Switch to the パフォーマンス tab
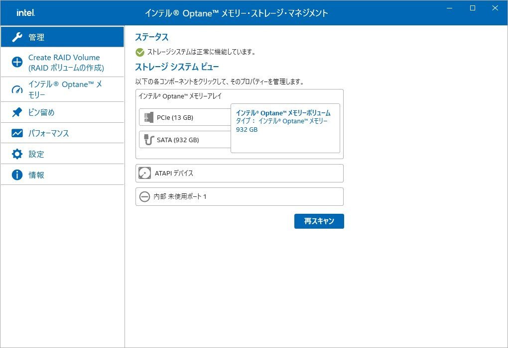Screen dimensions: 508x348 pos(62,133)
